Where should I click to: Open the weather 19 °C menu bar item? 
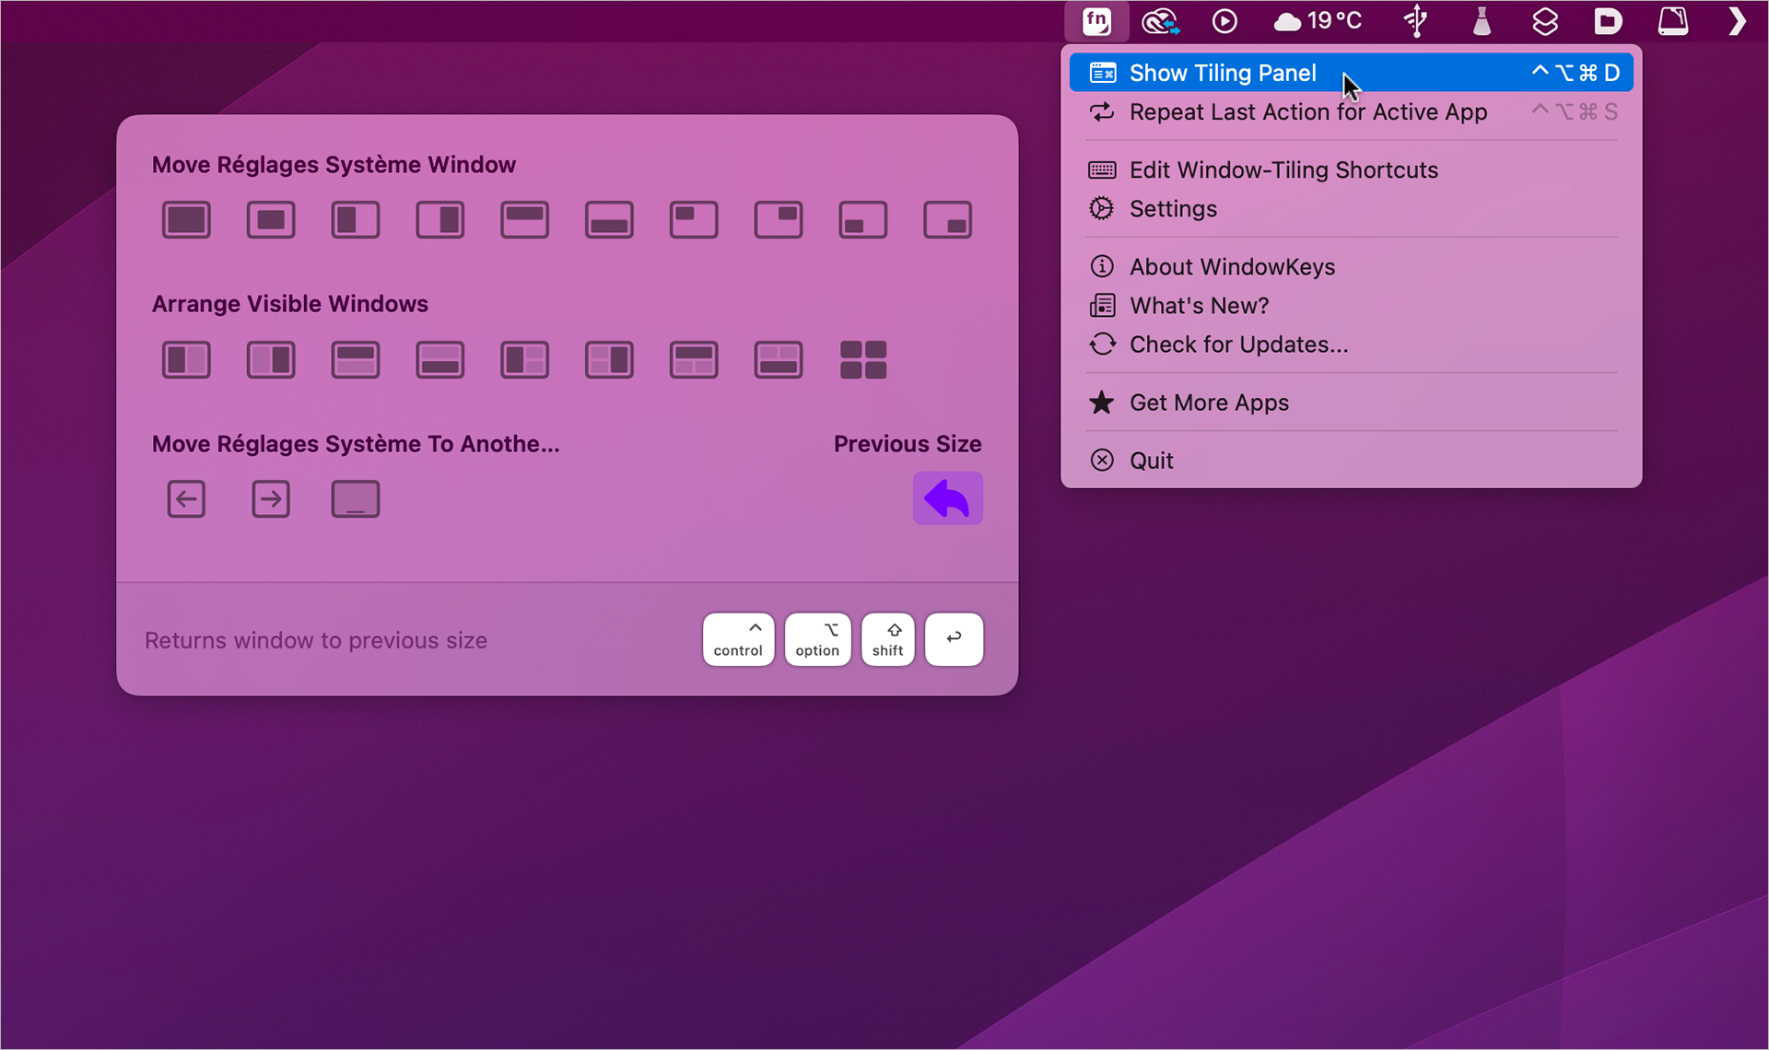click(1318, 21)
